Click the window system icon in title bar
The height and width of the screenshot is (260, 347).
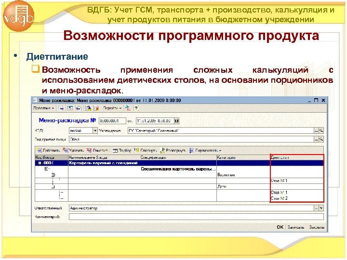[35, 100]
